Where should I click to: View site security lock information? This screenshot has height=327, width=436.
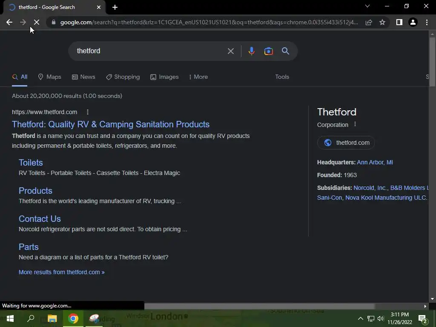[x=54, y=22]
